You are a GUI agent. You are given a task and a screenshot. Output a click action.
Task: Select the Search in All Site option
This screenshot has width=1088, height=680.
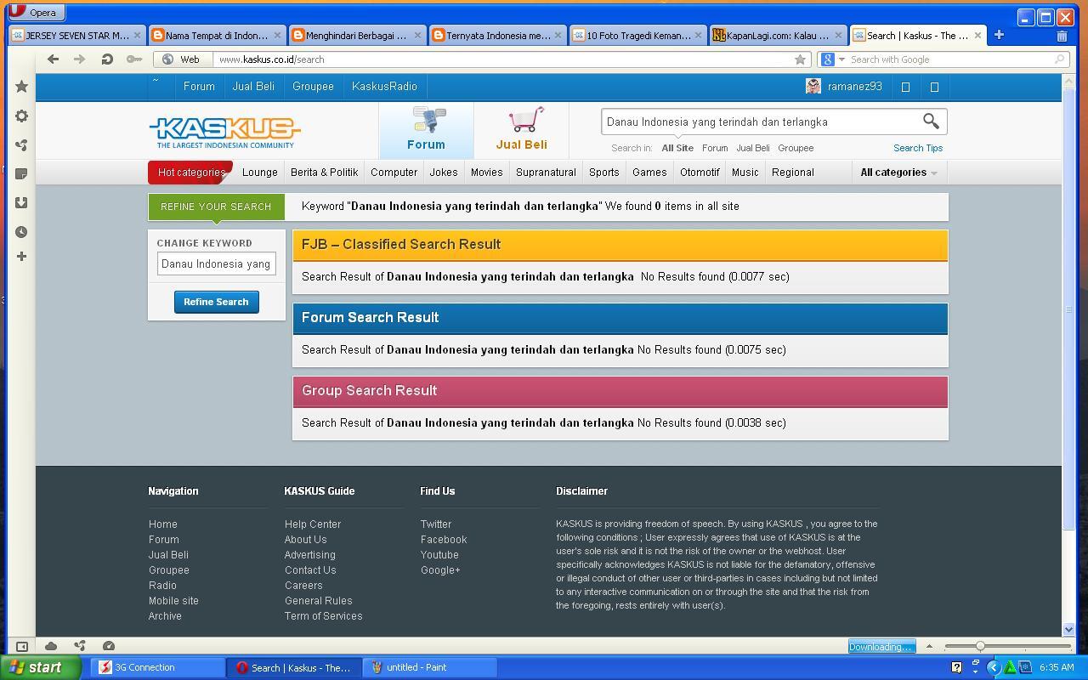(677, 148)
